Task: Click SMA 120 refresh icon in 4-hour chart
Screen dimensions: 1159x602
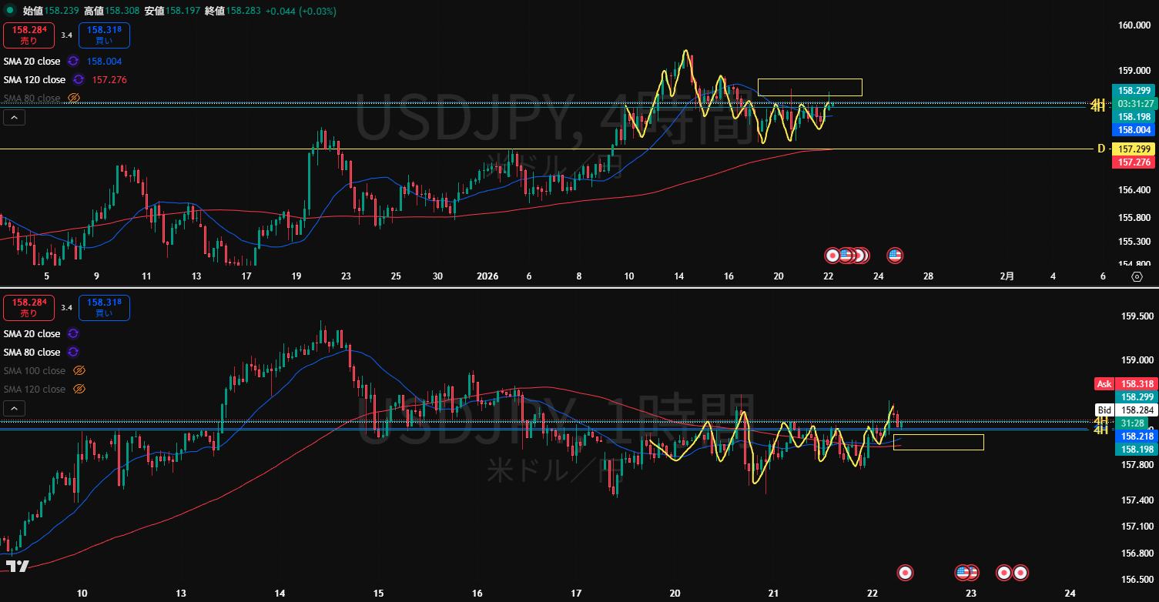Action: (79, 79)
